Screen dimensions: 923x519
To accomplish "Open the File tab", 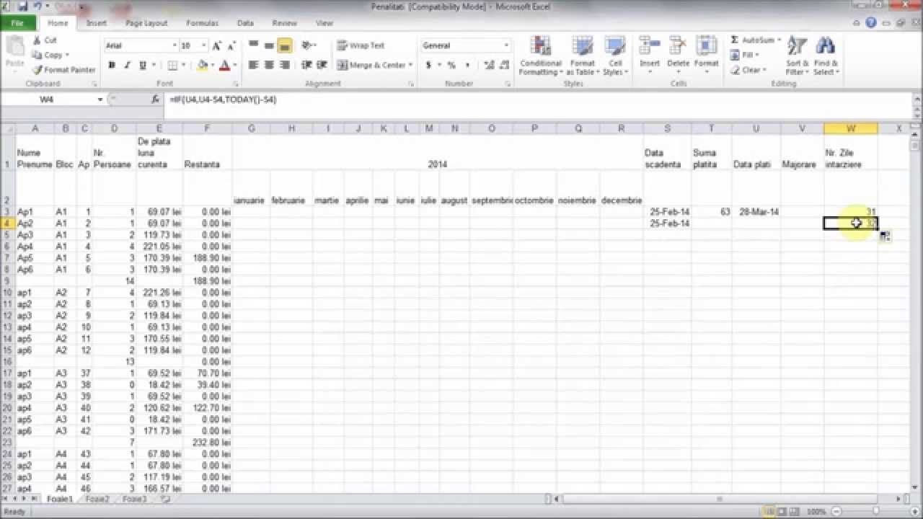I will 17,23.
